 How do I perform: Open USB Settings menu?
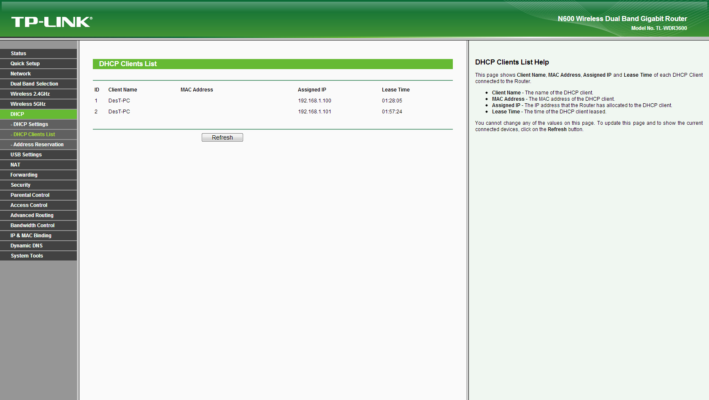point(38,155)
